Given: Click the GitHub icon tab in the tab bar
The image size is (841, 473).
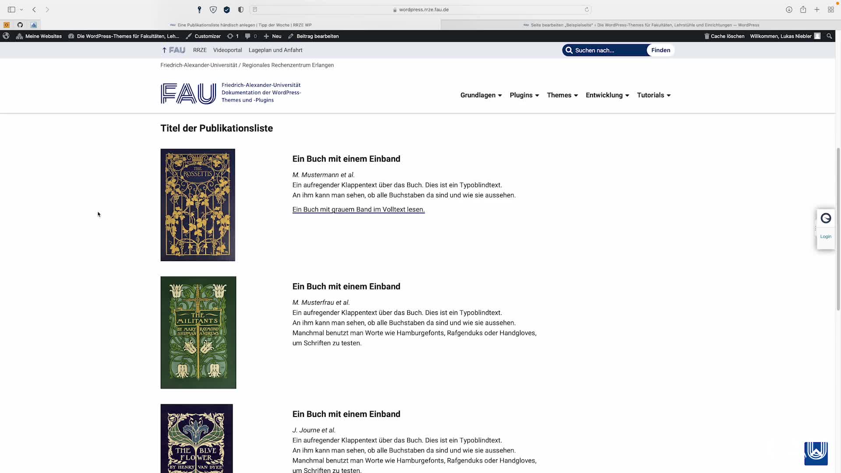Looking at the screenshot, I should click(x=20, y=25).
